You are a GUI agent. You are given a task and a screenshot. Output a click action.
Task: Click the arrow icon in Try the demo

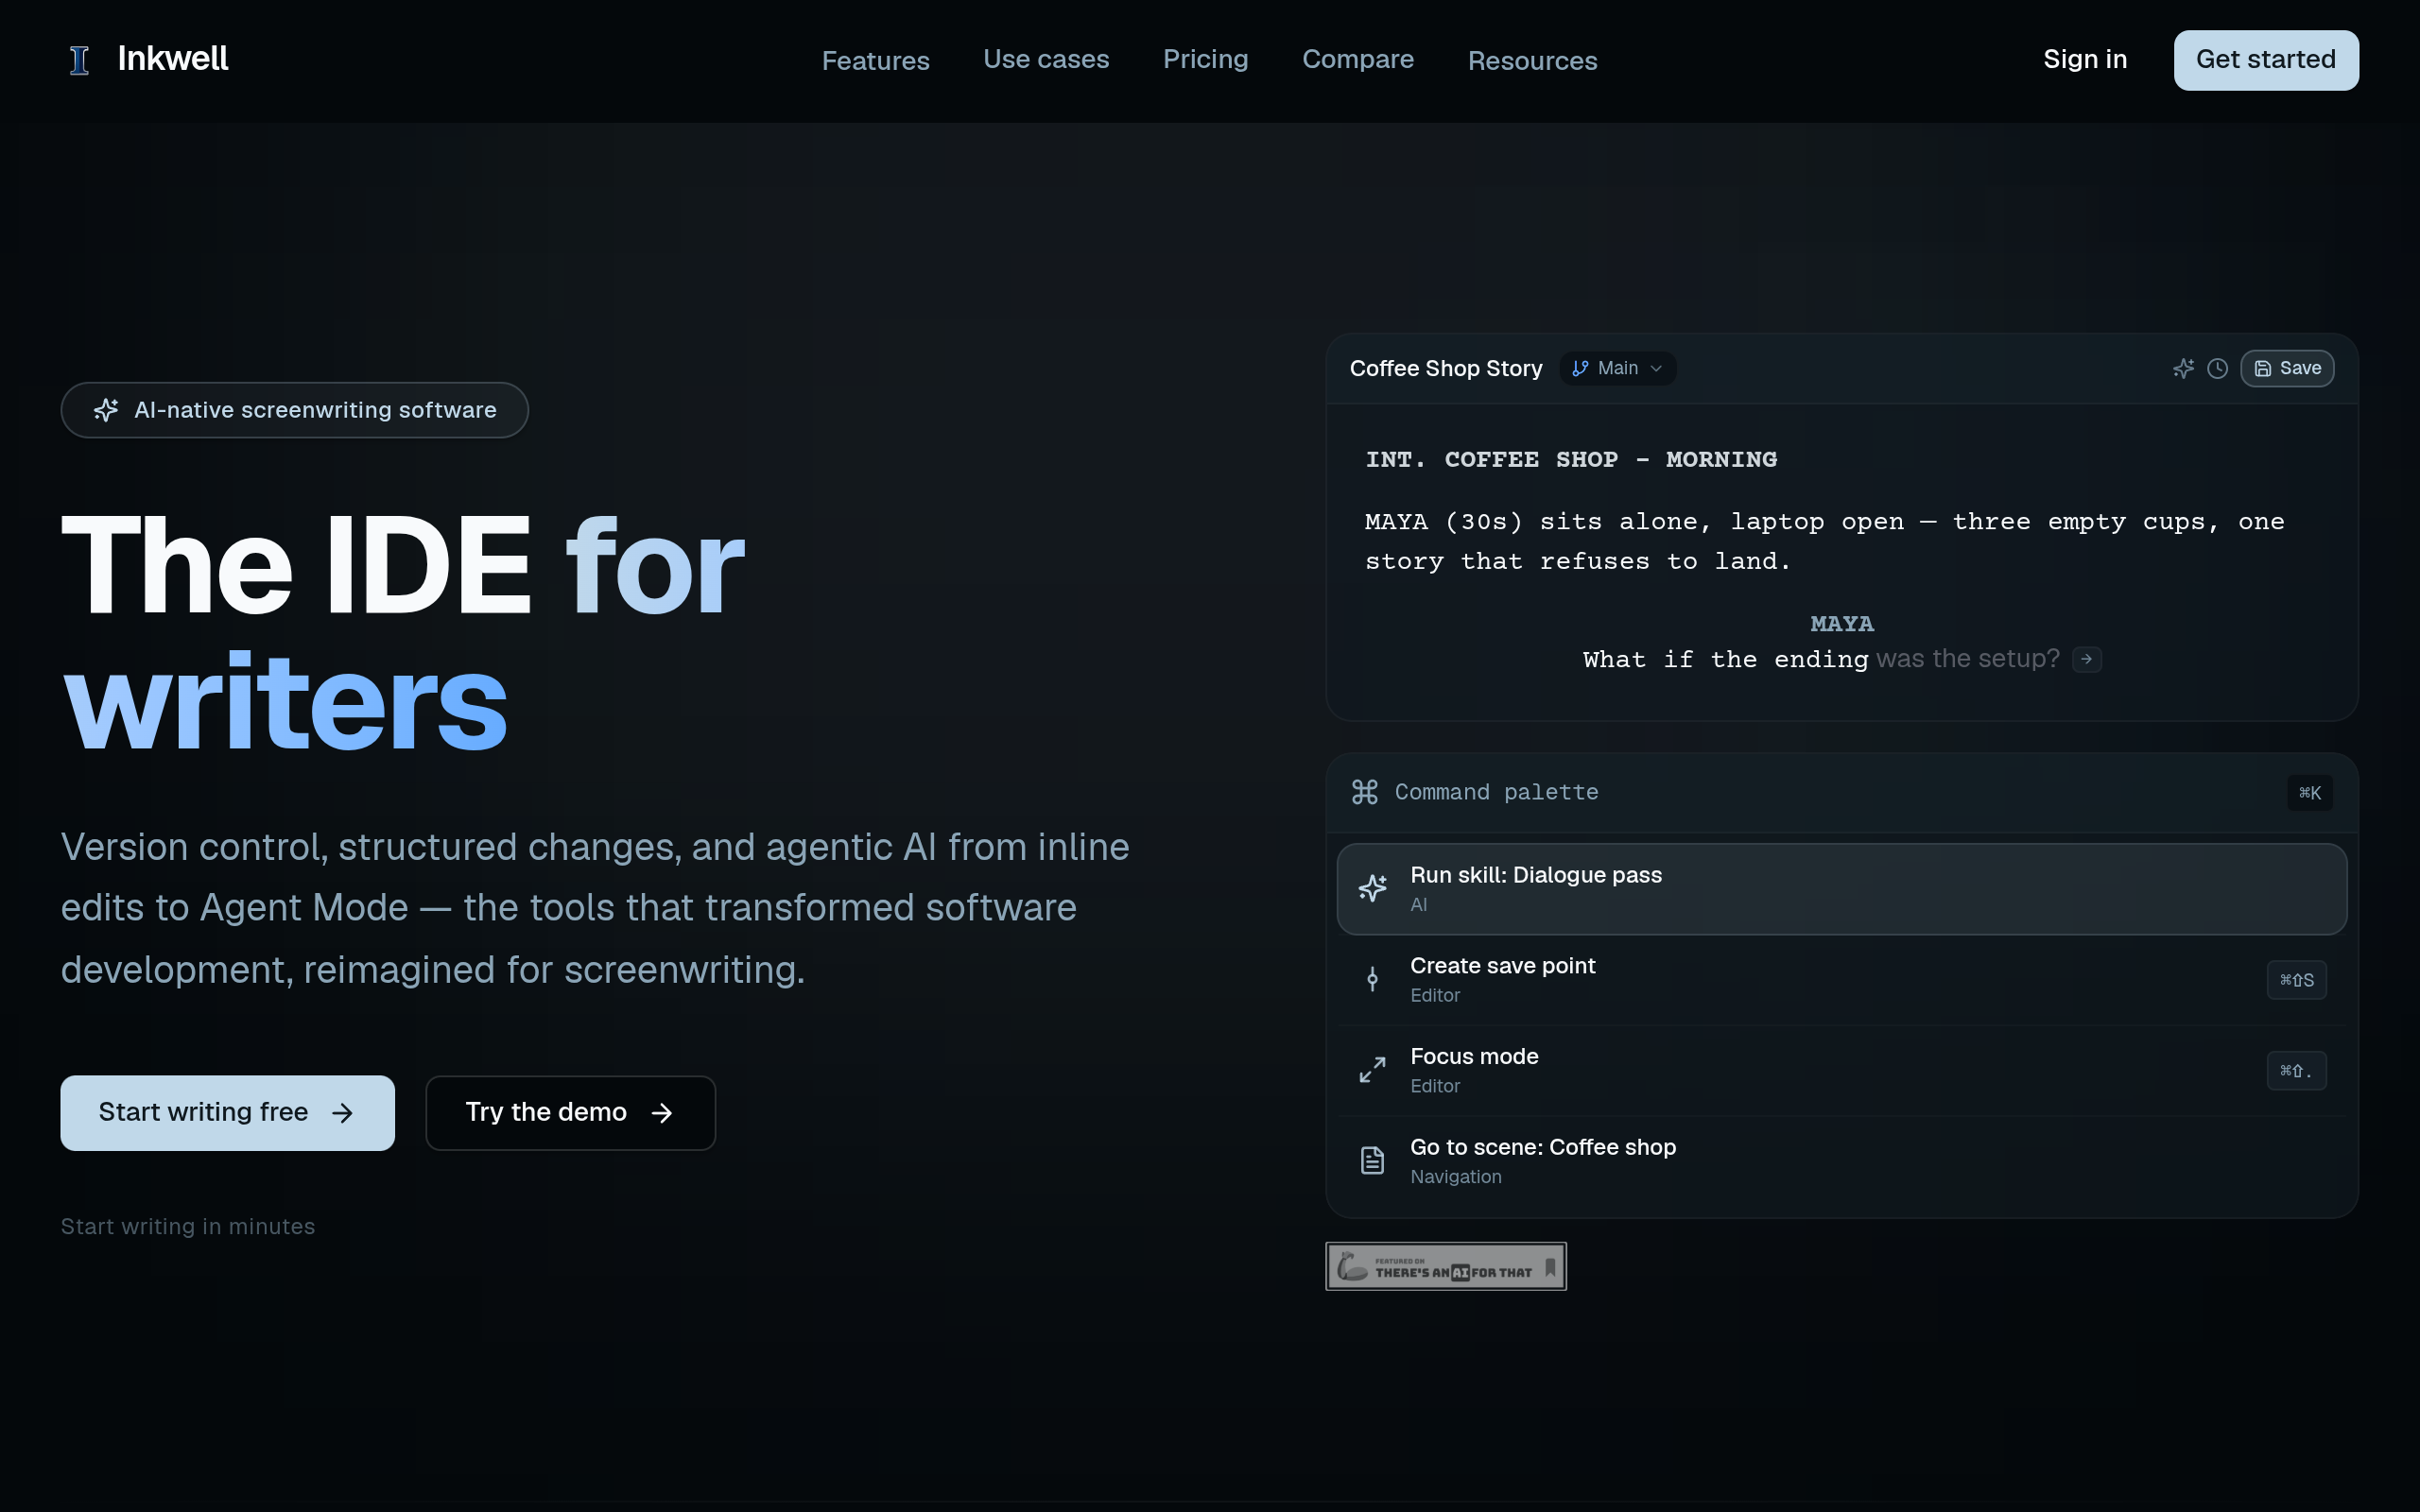point(662,1113)
